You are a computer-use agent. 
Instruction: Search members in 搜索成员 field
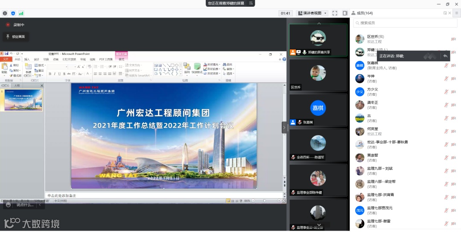point(406,23)
